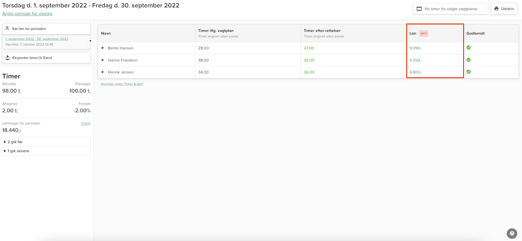Click the Indstil link for salaries

pos(85,123)
